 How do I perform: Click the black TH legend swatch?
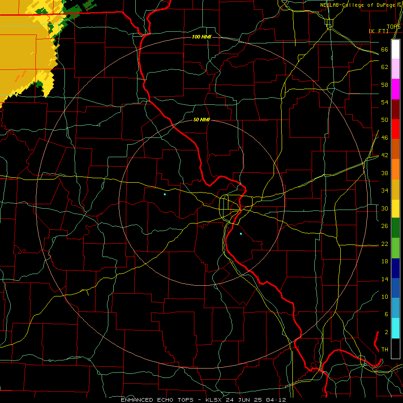point(395,348)
